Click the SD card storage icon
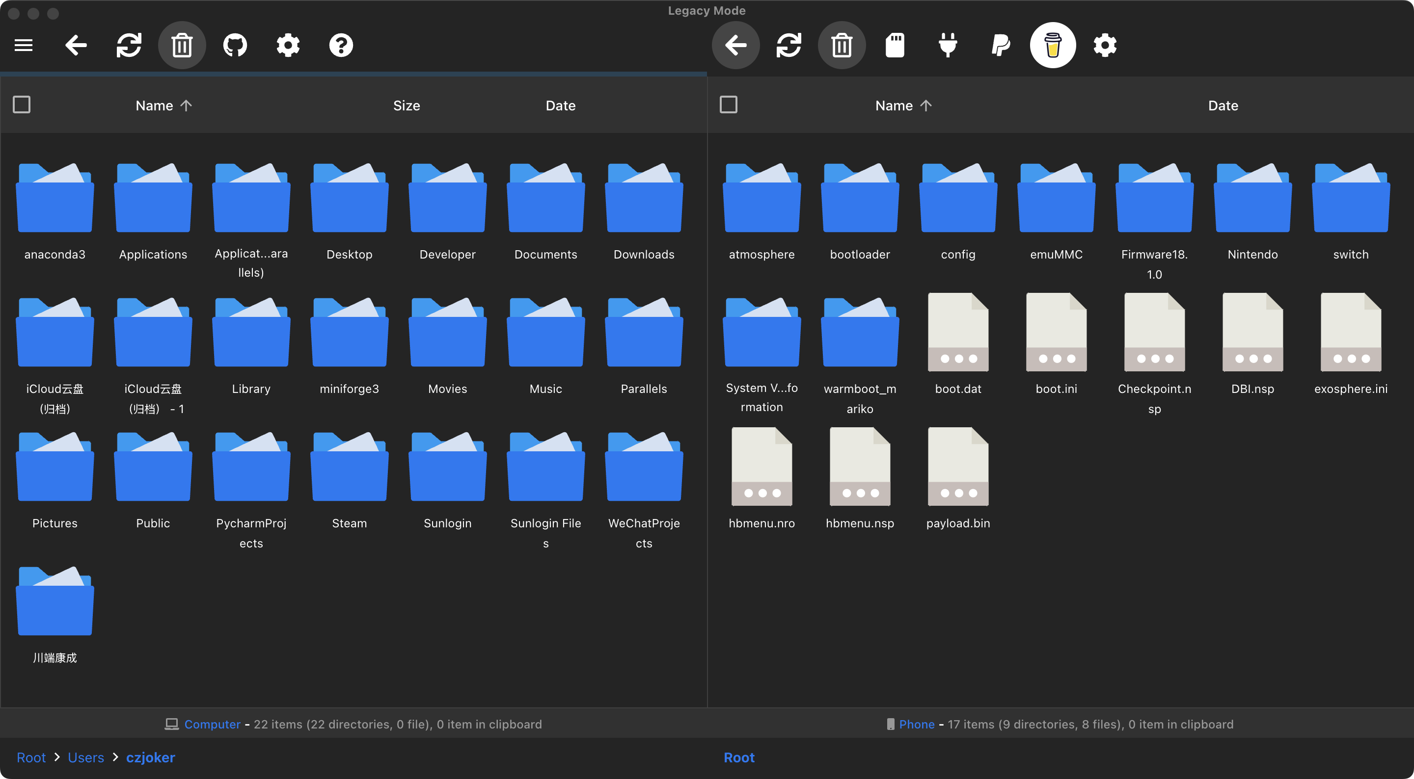This screenshot has height=779, width=1414. 895,45
